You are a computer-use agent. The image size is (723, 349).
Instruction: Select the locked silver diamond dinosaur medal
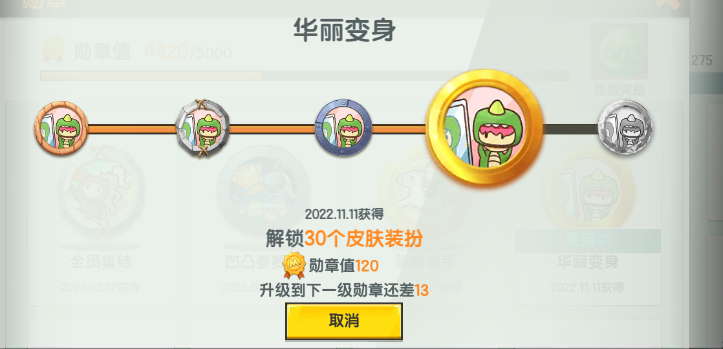(x=625, y=127)
